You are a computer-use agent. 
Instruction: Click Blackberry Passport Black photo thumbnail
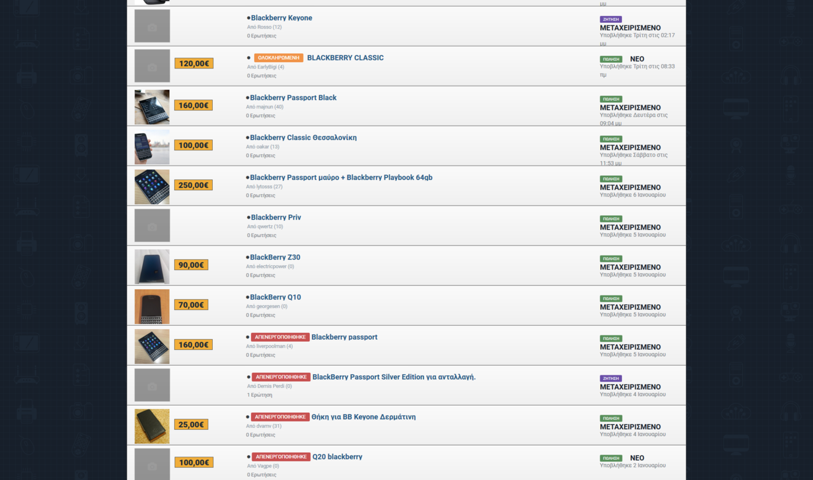point(152,107)
